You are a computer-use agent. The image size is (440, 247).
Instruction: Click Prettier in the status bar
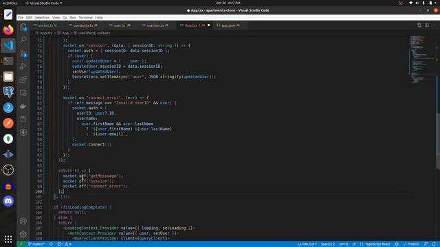[x=411, y=244]
